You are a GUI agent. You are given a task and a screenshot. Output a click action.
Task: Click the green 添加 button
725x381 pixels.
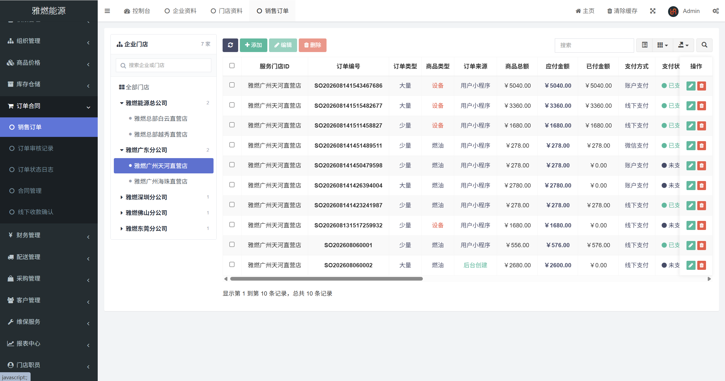click(x=253, y=45)
